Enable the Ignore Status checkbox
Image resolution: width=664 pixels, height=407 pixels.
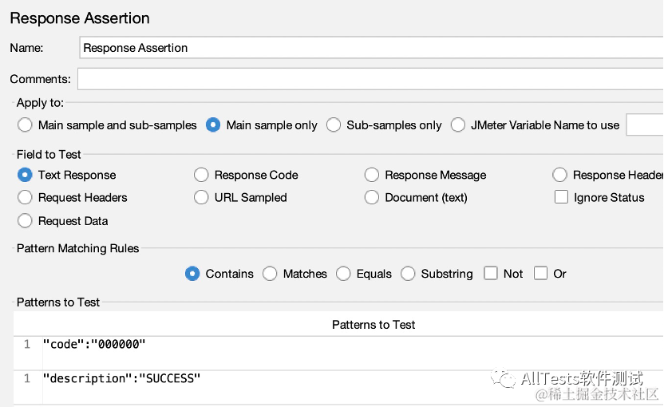pos(561,197)
